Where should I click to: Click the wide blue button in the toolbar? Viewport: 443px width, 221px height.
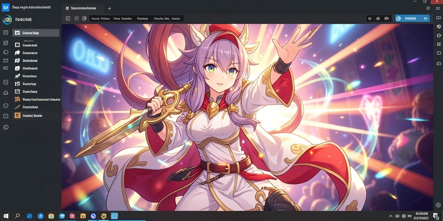click(x=412, y=19)
